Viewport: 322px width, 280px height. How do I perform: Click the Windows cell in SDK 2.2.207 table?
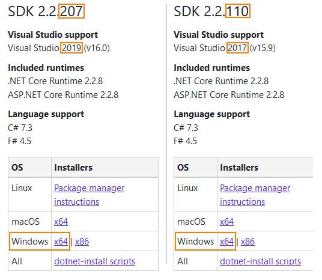coord(30,242)
